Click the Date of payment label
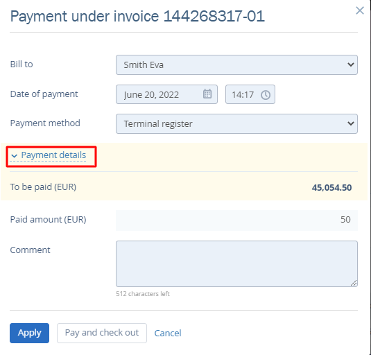The height and width of the screenshot is (355, 371). pos(44,94)
